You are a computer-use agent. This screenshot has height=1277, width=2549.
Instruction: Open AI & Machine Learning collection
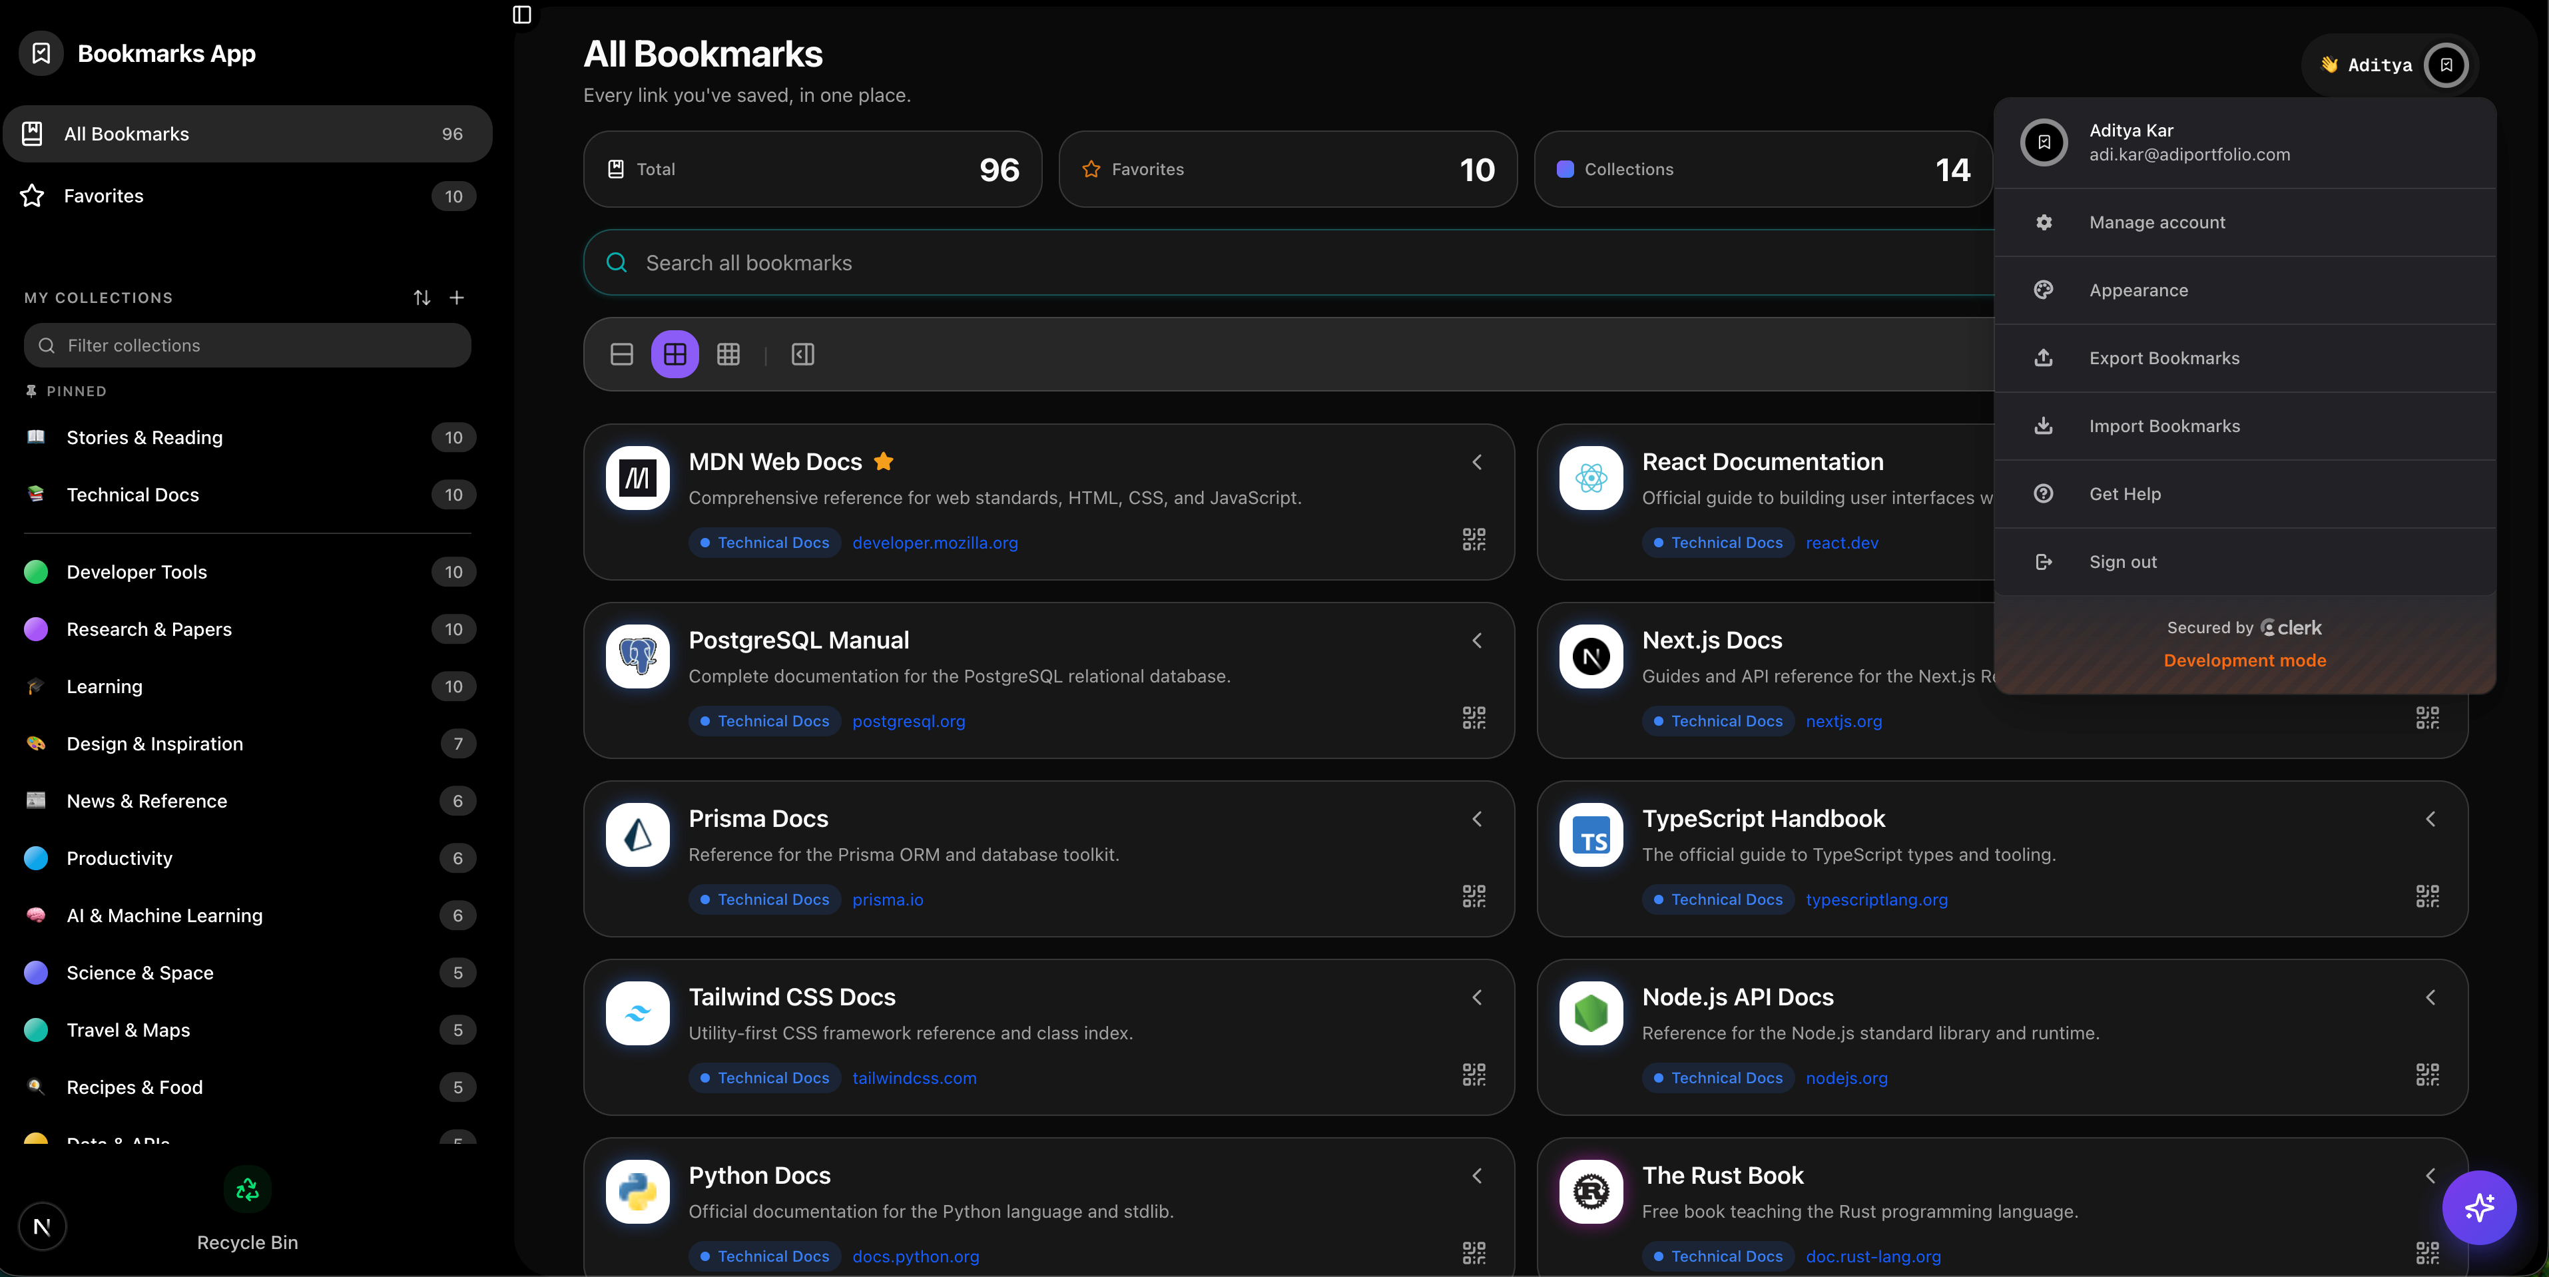point(248,916)
